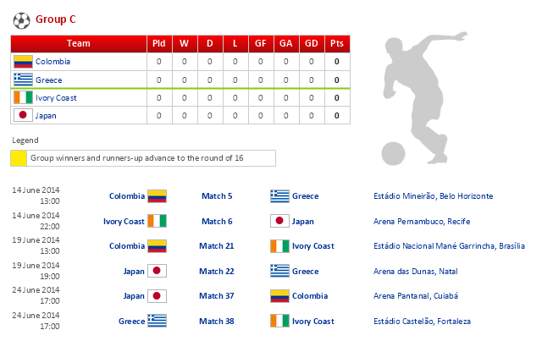
Task: Open the Match 5 link
Action: point(217,196)
